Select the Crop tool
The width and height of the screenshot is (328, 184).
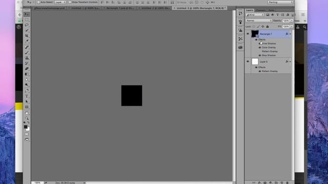(x=27, y=36)
